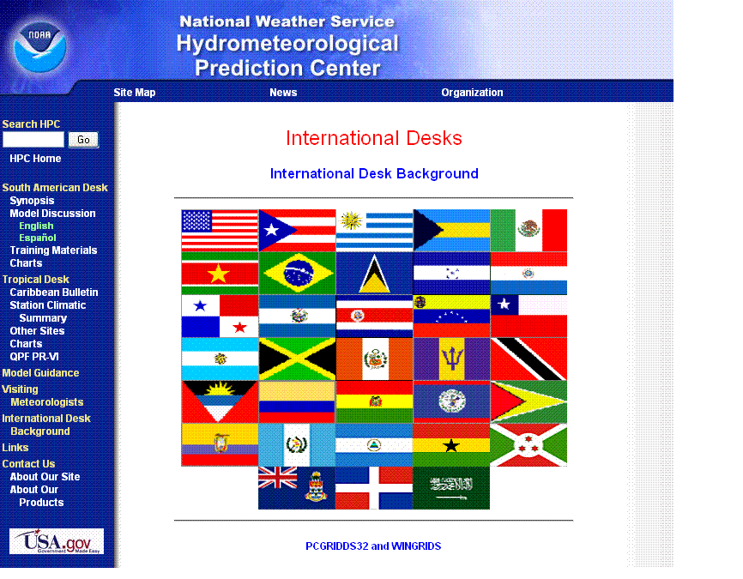Click the Costa Rica flag
The image size is (743, 579).
tap(374, 316)
